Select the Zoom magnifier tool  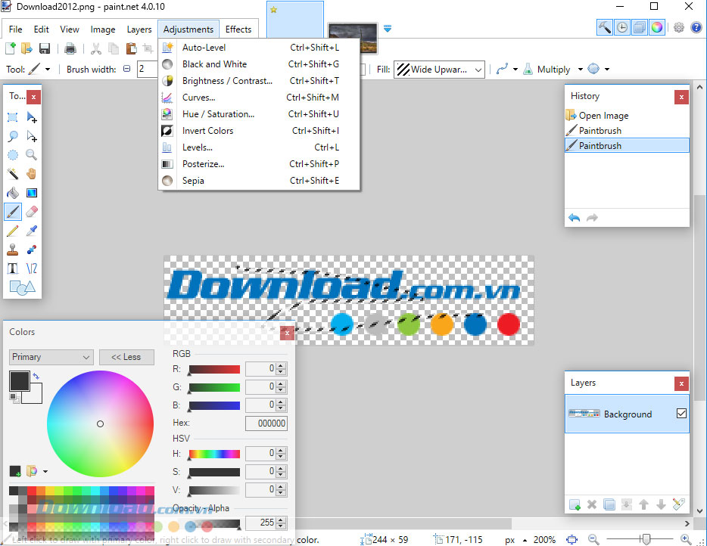pos(32,155)
